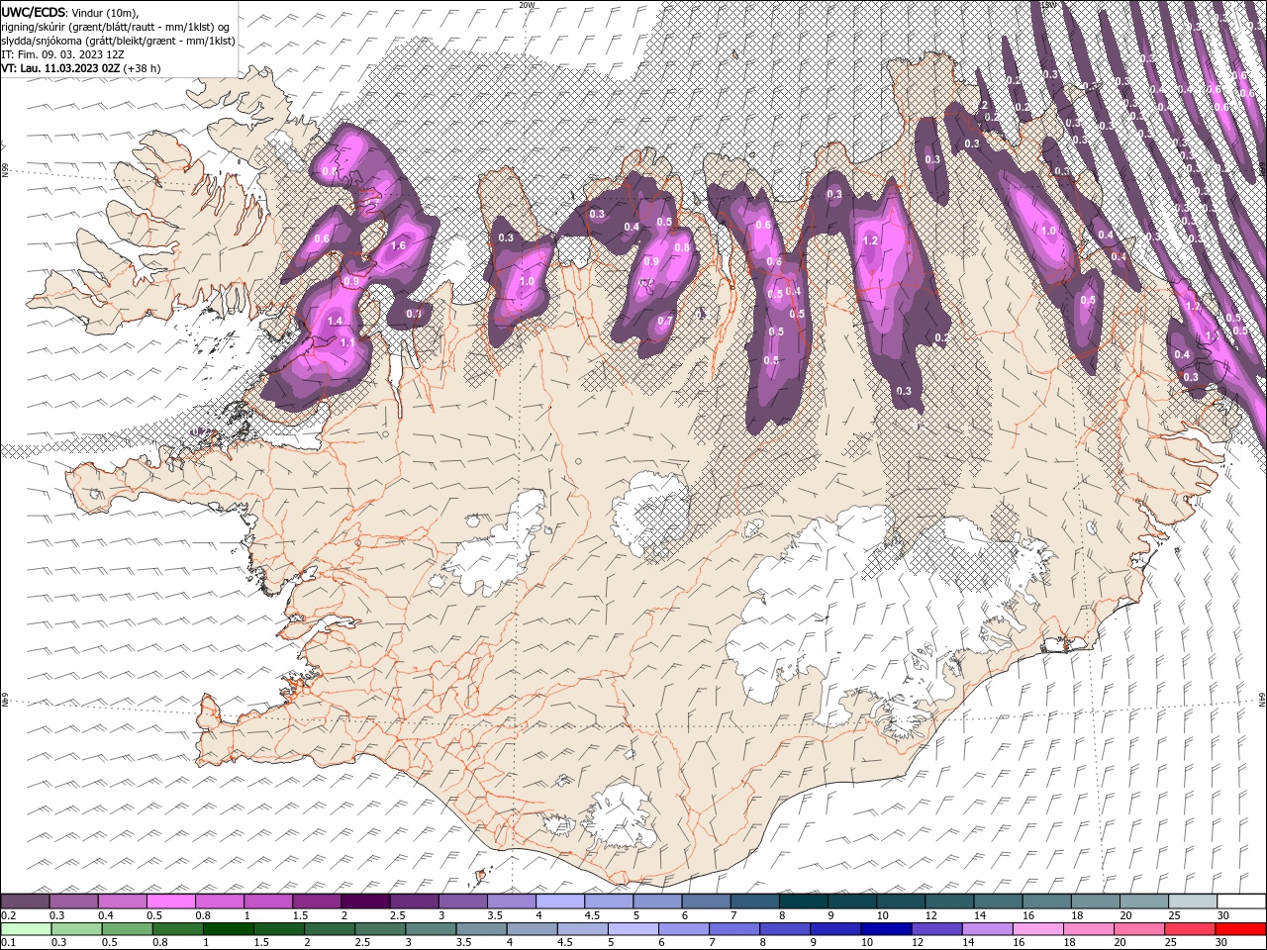
Task: Click the 'UWC/ECDS: Vindur (10m),' title text
Action: click(70, 11)
